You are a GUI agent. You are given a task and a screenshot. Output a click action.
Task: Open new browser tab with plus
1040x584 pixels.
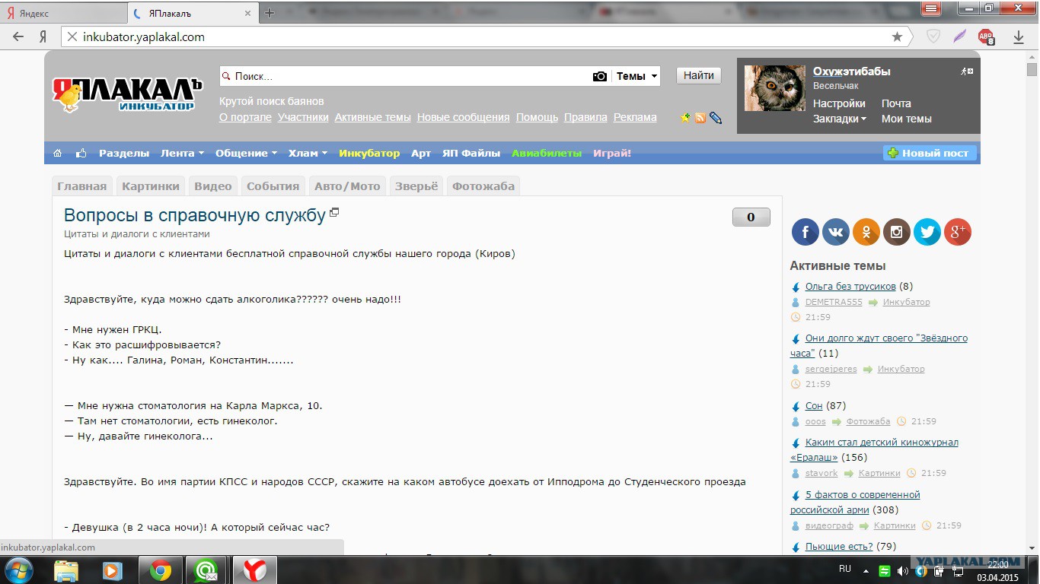click(270, 13)
